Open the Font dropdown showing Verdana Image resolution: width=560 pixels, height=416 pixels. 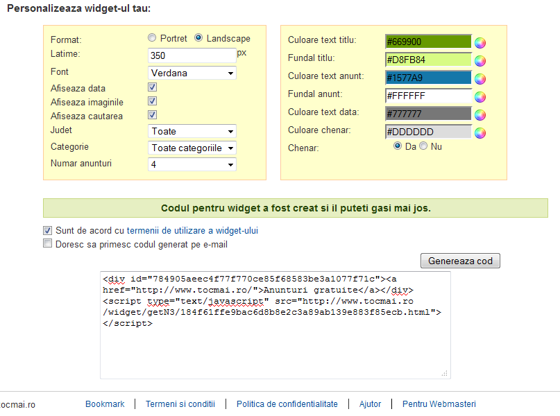tap(192, 73)
